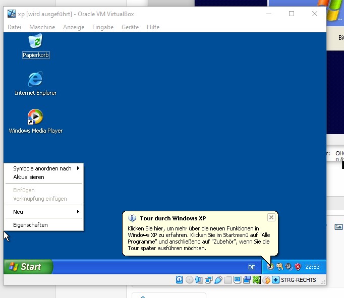The height and width of the screenshot is (298, 344).
Task: Click the picture icon in background window
Action: click(x=338, y=227)
